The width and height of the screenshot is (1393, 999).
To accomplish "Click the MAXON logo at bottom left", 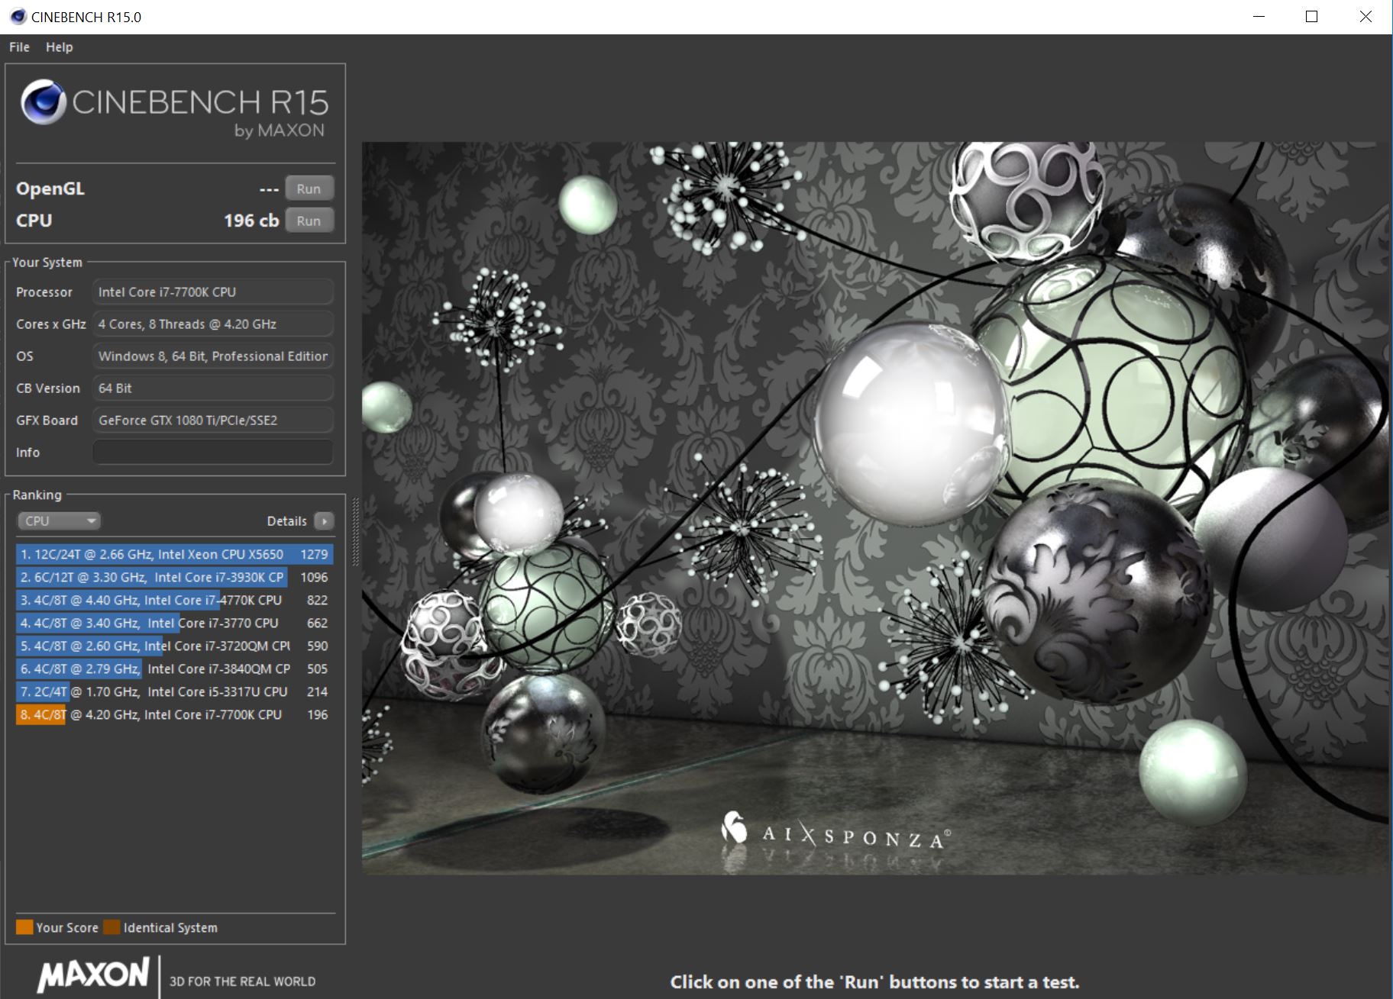I will pyautogui.click(x=93, y=975).
